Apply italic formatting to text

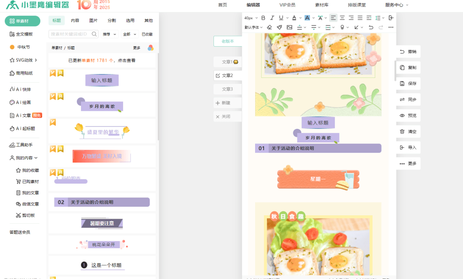(x=272, y=18)
